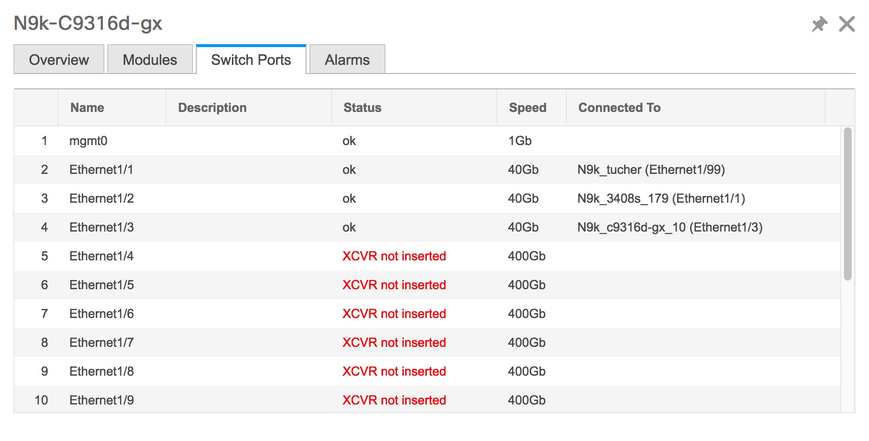Click XCVR not inserted status for Ethernet1/6
The width and height of the screenshot is (869, 441).
pos(394,314)
